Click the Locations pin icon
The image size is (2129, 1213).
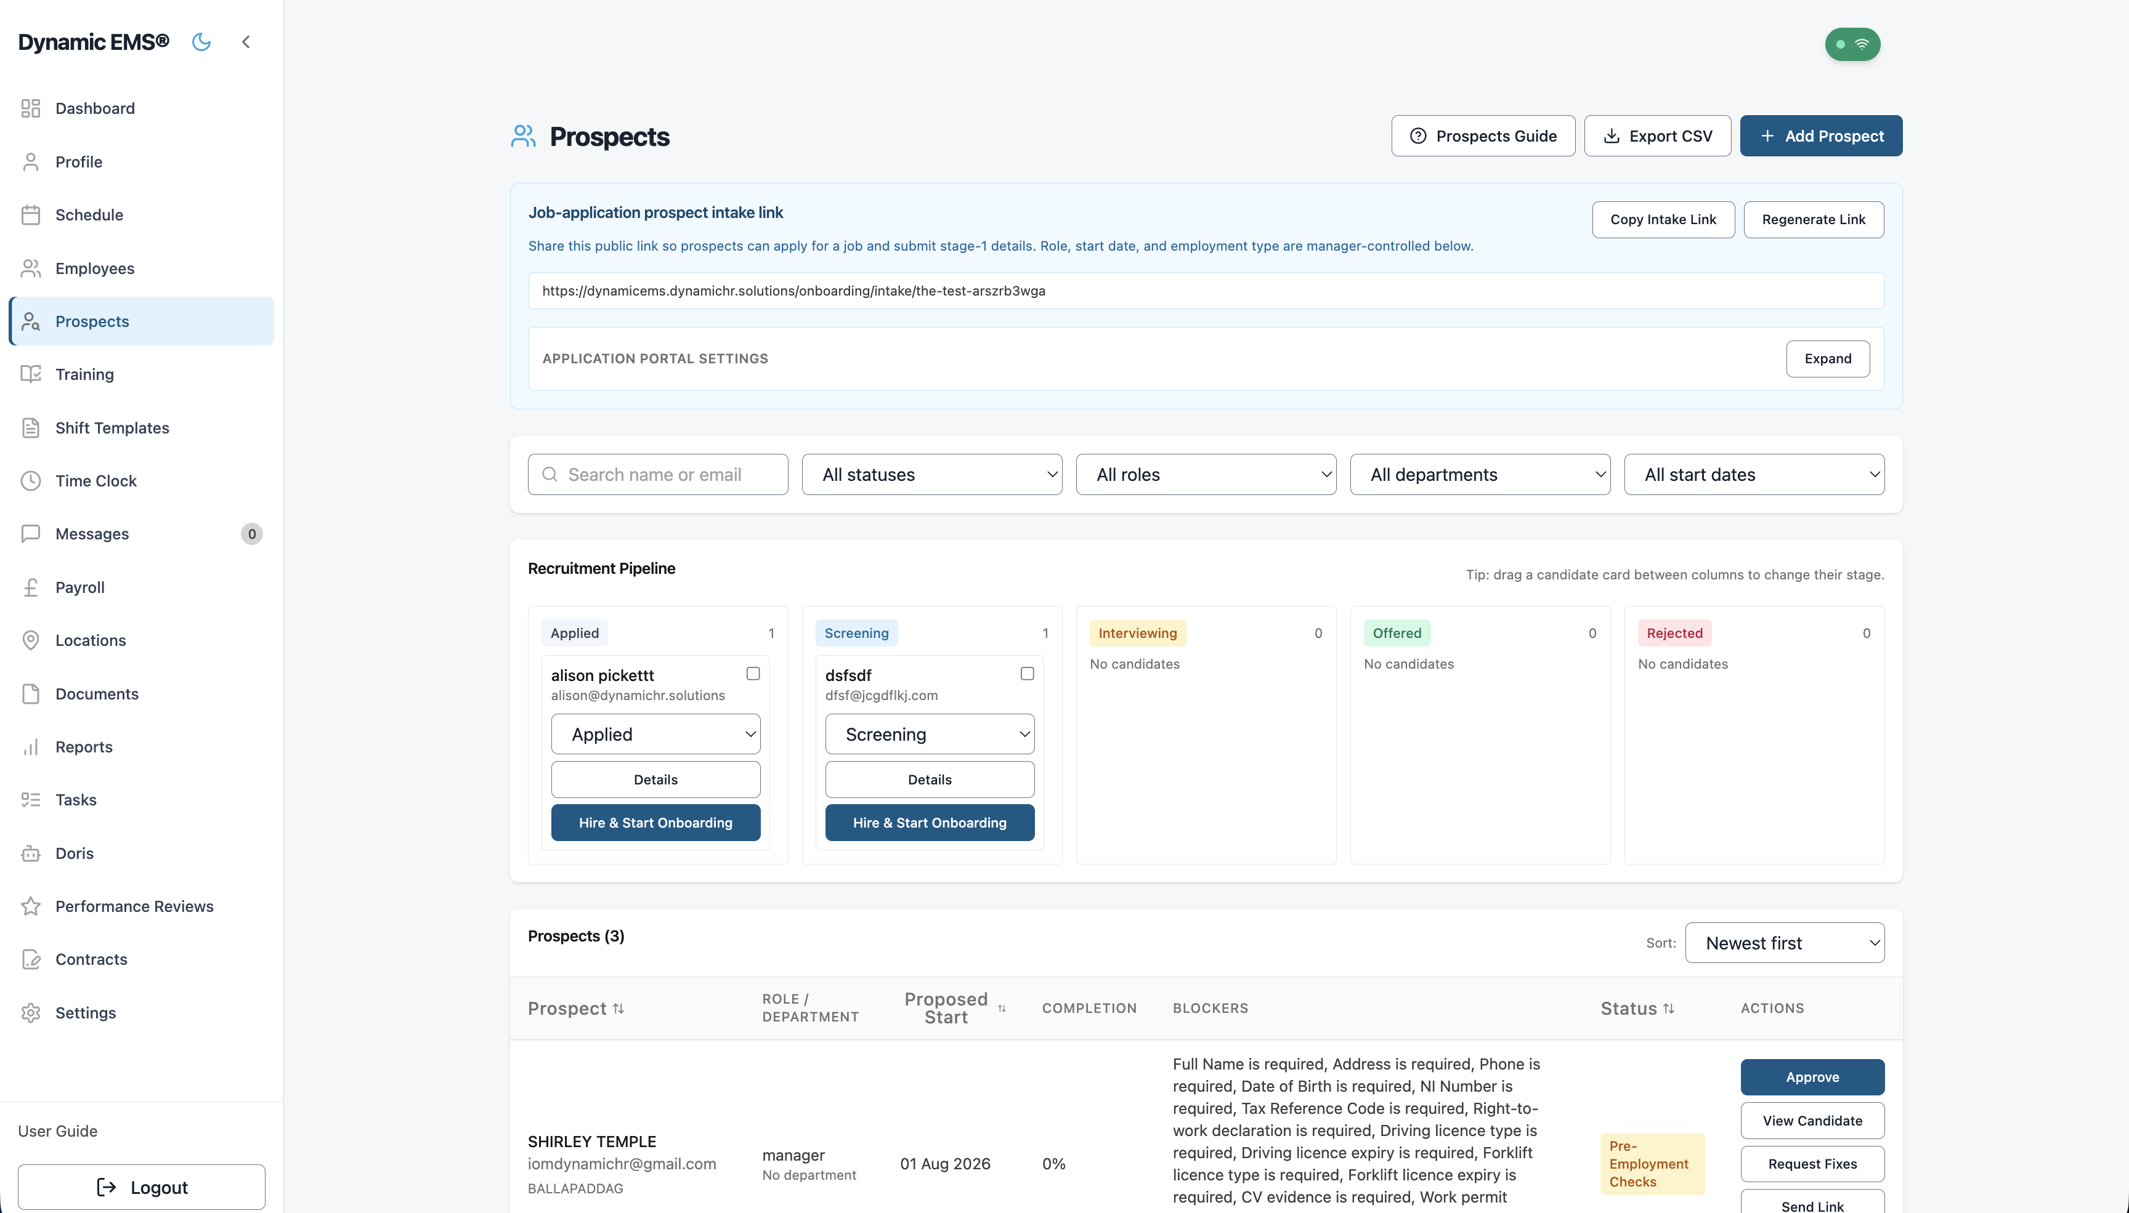(x=31, y=640)
